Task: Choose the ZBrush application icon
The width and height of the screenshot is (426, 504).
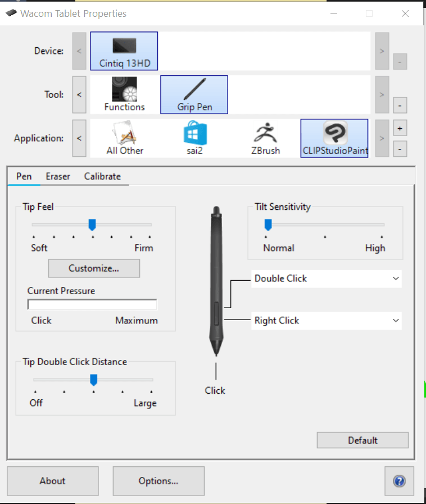Action: coord(265,138)
